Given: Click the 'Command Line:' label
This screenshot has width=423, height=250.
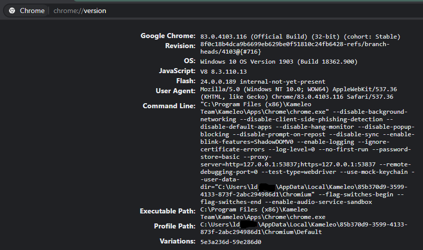Looking at the screenshot, I should coord(169,106).
